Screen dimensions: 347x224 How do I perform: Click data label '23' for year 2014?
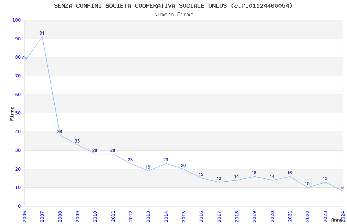tap(166, 160)
